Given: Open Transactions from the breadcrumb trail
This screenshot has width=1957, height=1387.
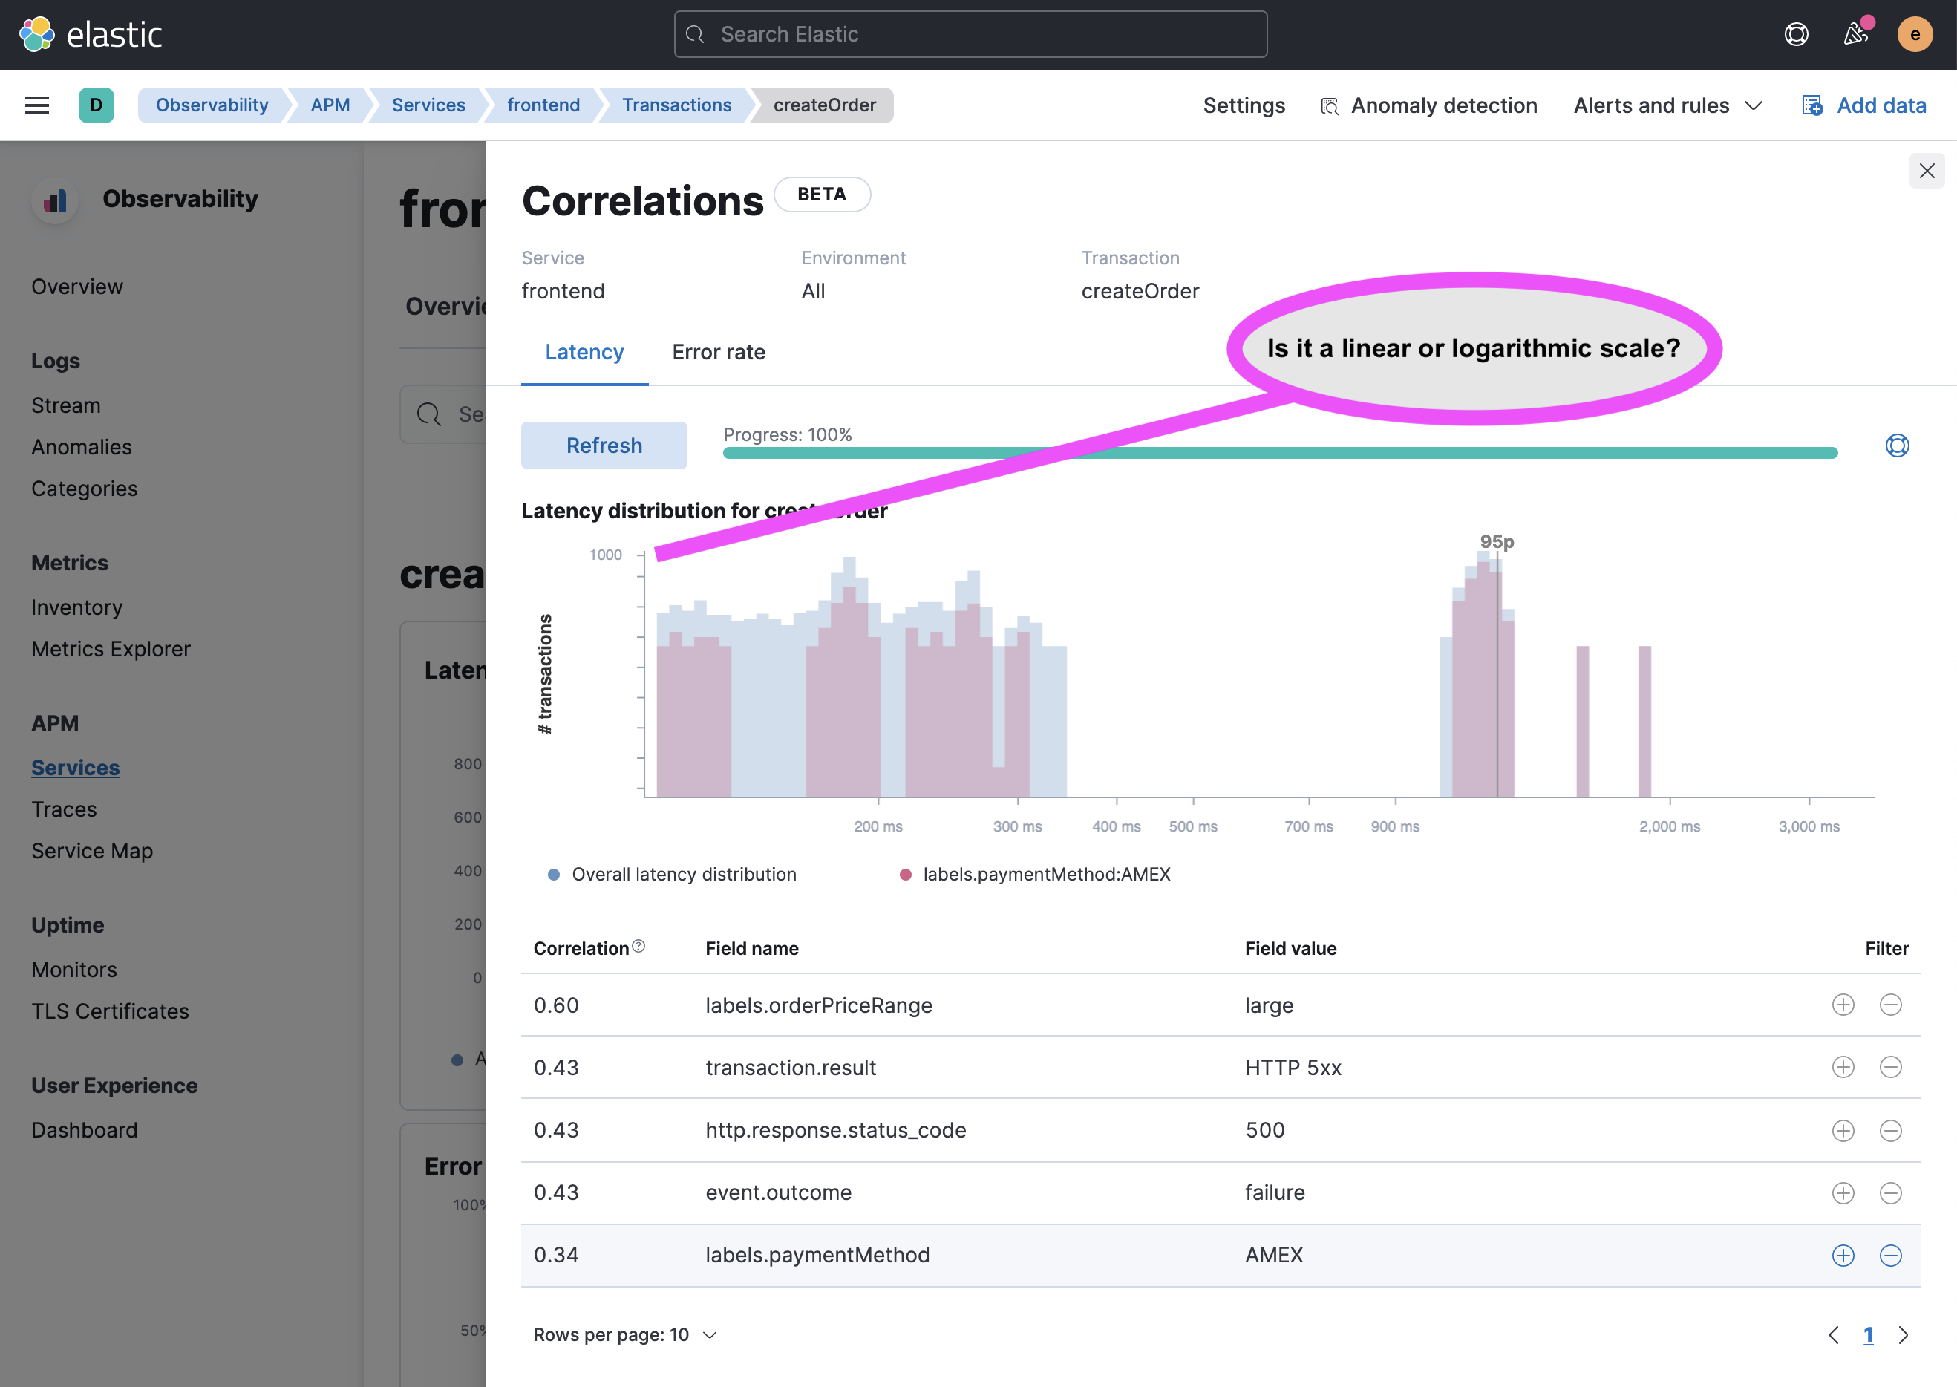Looking at the screenshot, I should click(x=676, y=105).
